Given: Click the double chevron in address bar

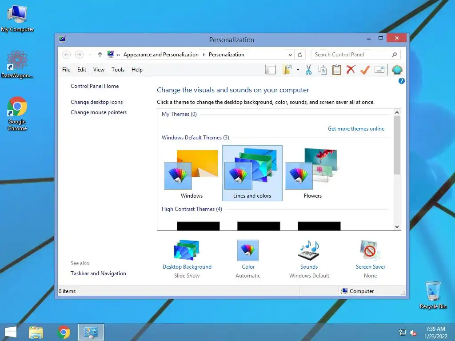Looking at the screenshot, I should pos(118,55).
